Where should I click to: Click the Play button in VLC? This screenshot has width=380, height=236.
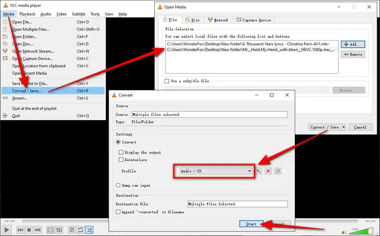7,230
